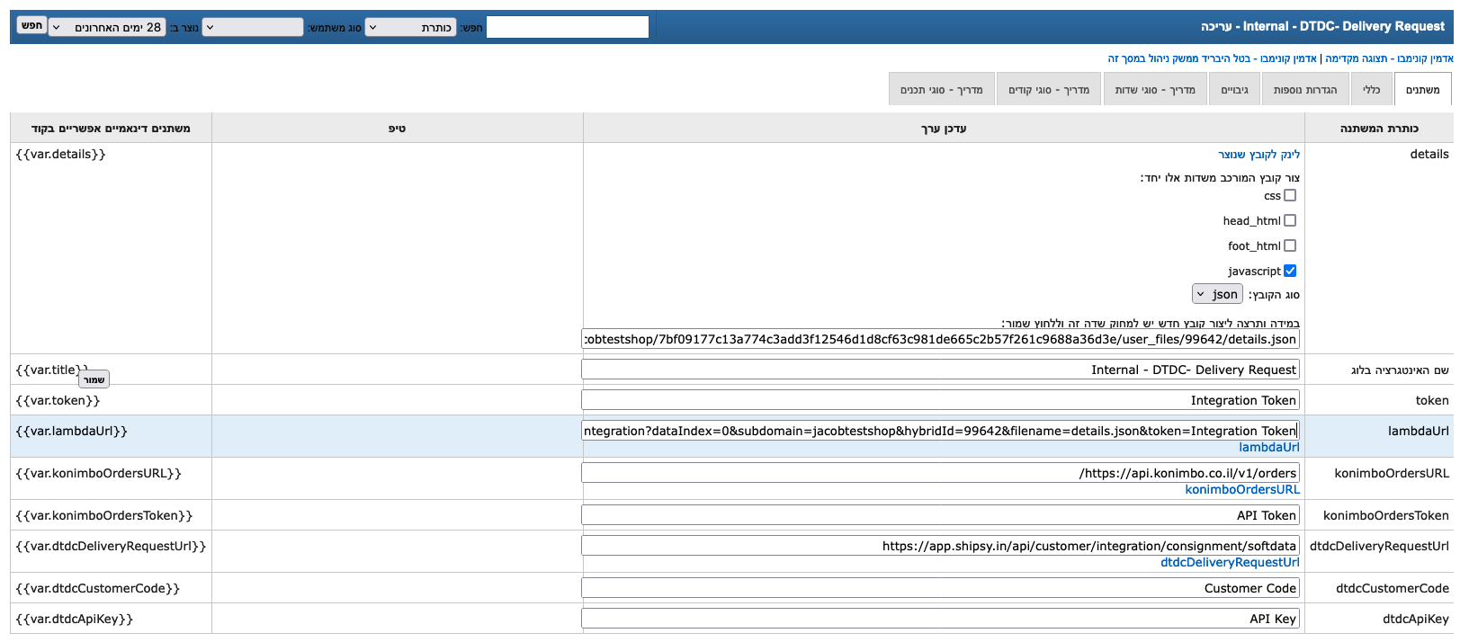This screenshot has width=1460, height=642.
Task: Click the dtdcApiKey row label
Action: click(1416, 619)
